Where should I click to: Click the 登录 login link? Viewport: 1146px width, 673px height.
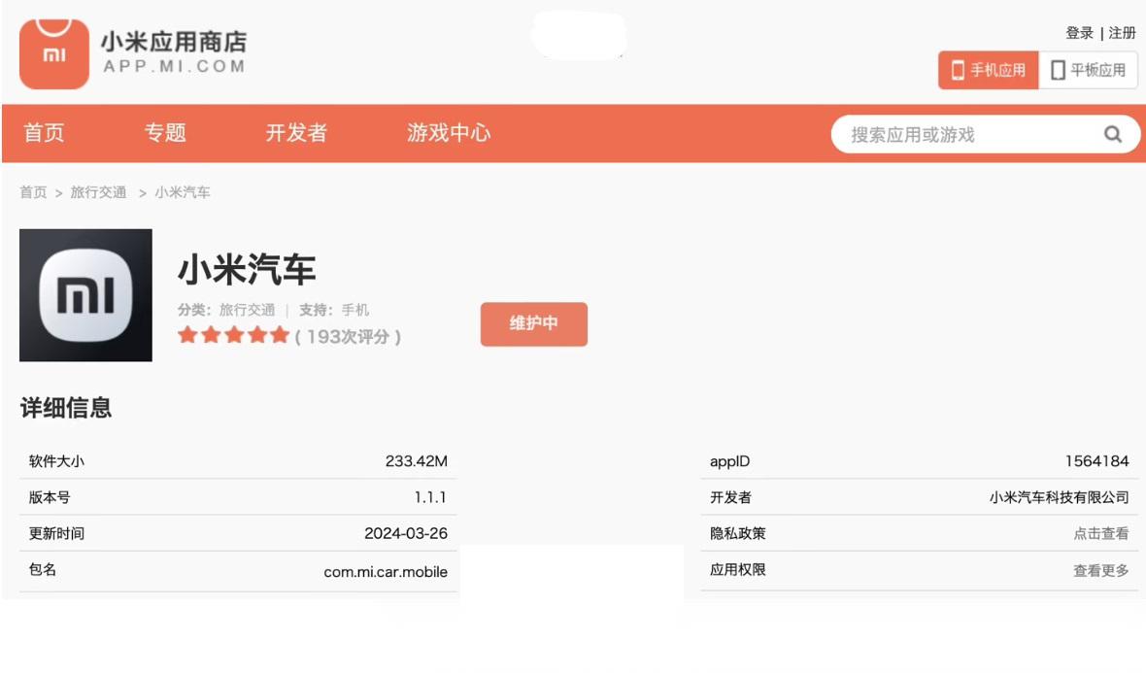[x=1080, y=33]
